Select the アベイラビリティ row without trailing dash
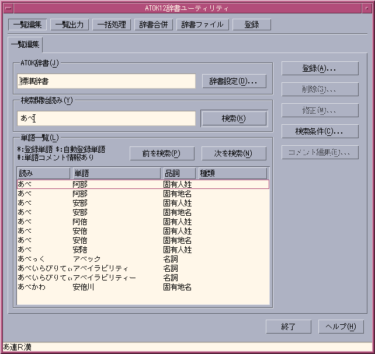 [x=143, y=268]
